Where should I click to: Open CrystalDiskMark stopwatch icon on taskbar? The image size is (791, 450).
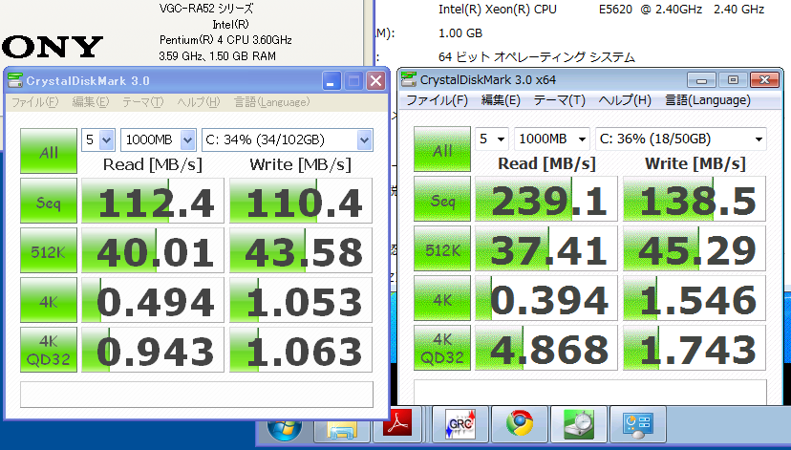tap(579, 424)
